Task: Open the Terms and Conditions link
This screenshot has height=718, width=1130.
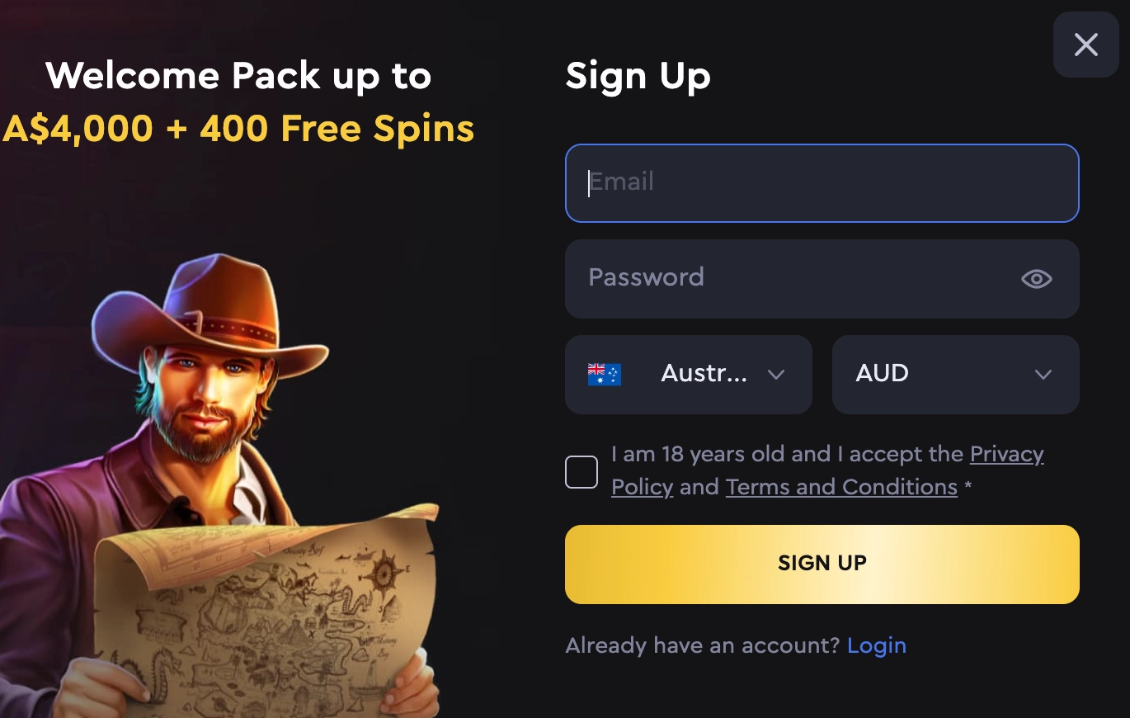Action: click(841, 487)
